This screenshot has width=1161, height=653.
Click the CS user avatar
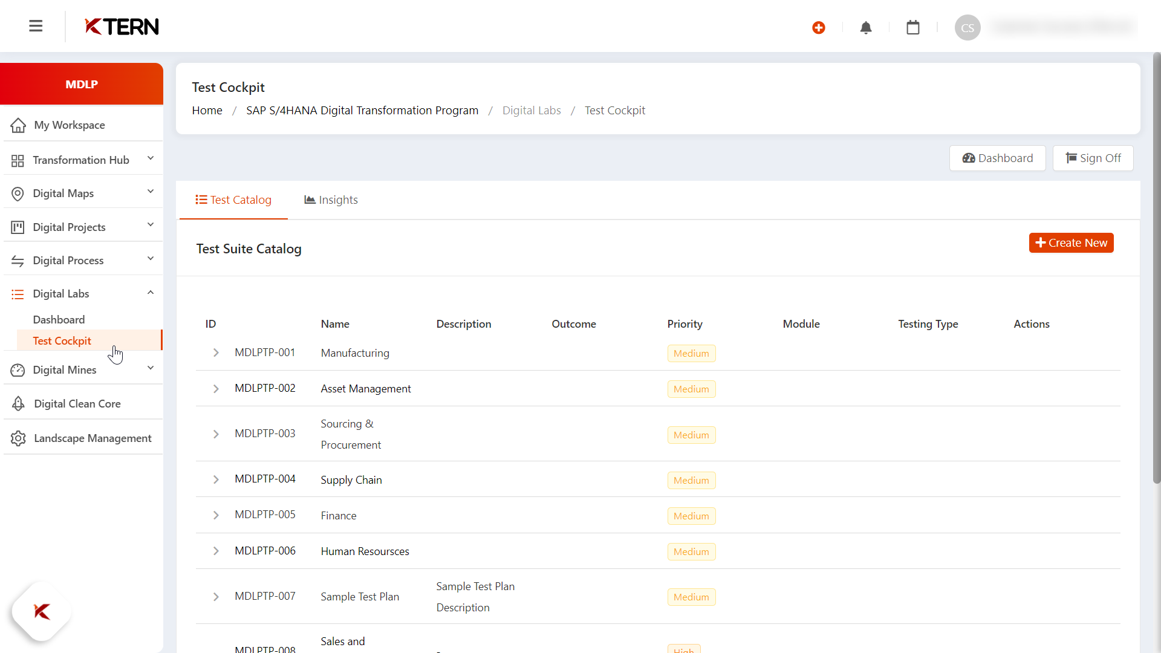click(x=968, y=27)
